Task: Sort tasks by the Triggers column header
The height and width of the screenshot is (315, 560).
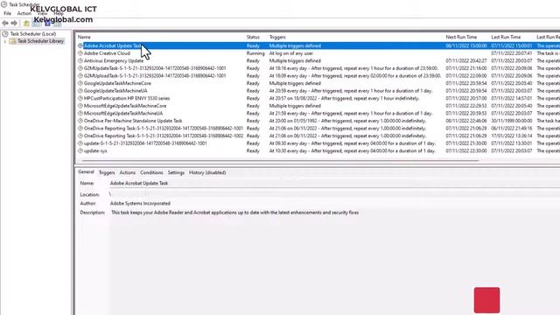Action: pyautogui.click(x=277, y=37)
